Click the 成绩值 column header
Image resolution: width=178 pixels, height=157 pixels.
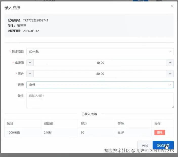click(60, 123)
